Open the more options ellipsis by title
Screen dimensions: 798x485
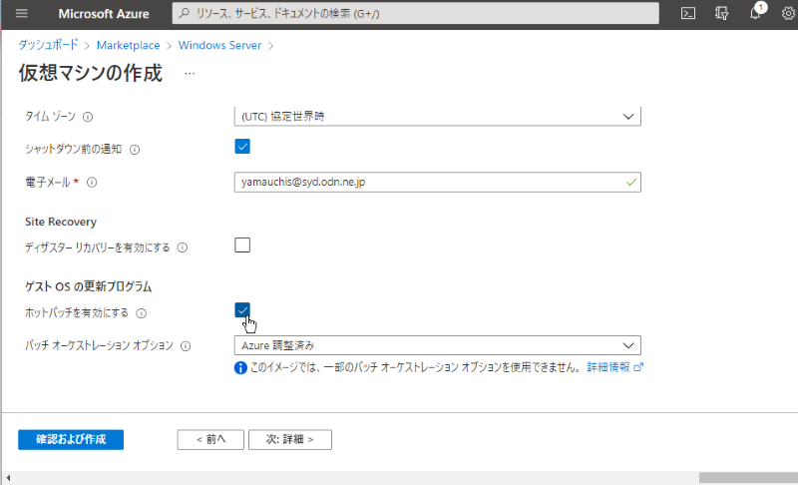[x=190, y=74]
